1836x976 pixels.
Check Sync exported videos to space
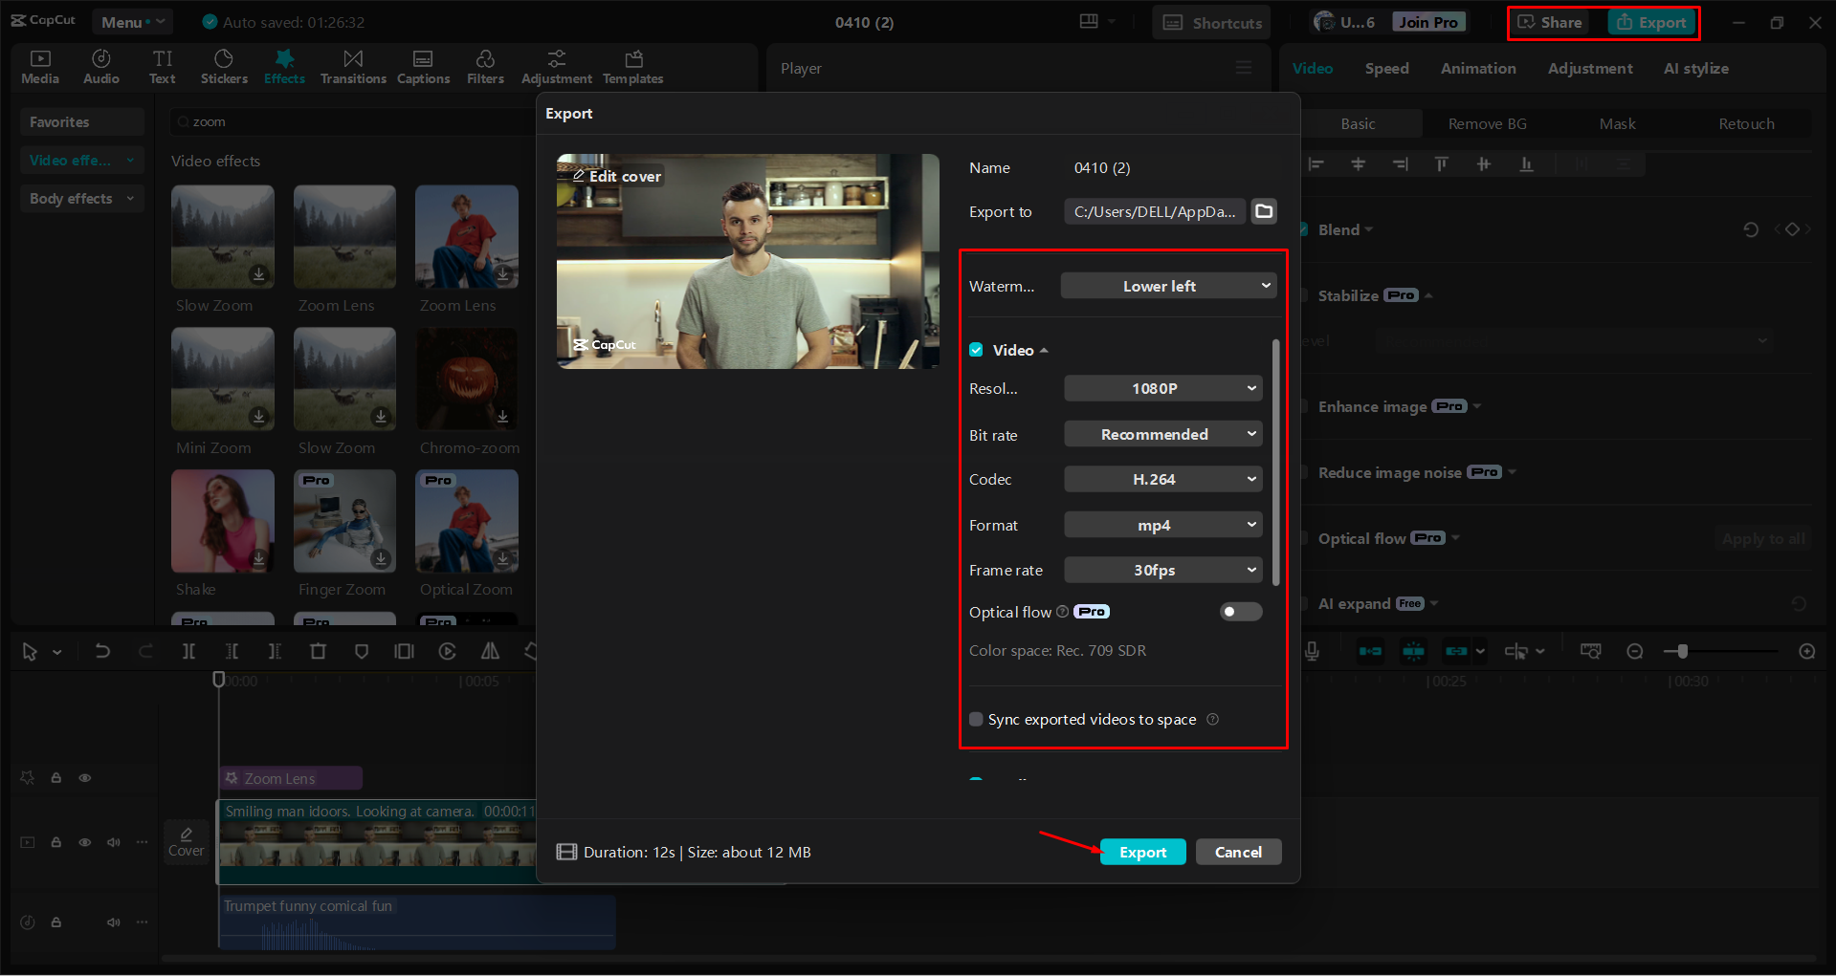[x=976, y=719]
